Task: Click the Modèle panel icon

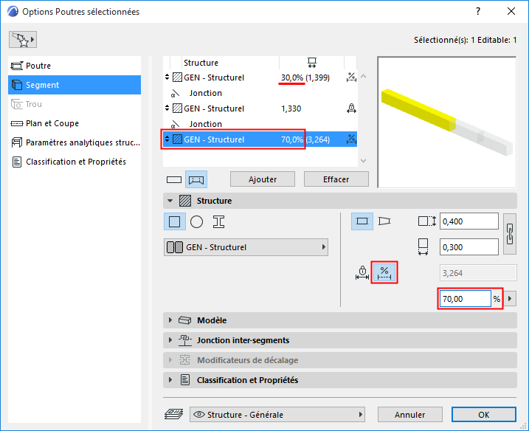Action: (x=185, y=320)
